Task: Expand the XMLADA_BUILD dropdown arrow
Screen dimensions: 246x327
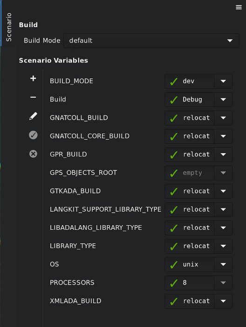Action: coord(223,301)
